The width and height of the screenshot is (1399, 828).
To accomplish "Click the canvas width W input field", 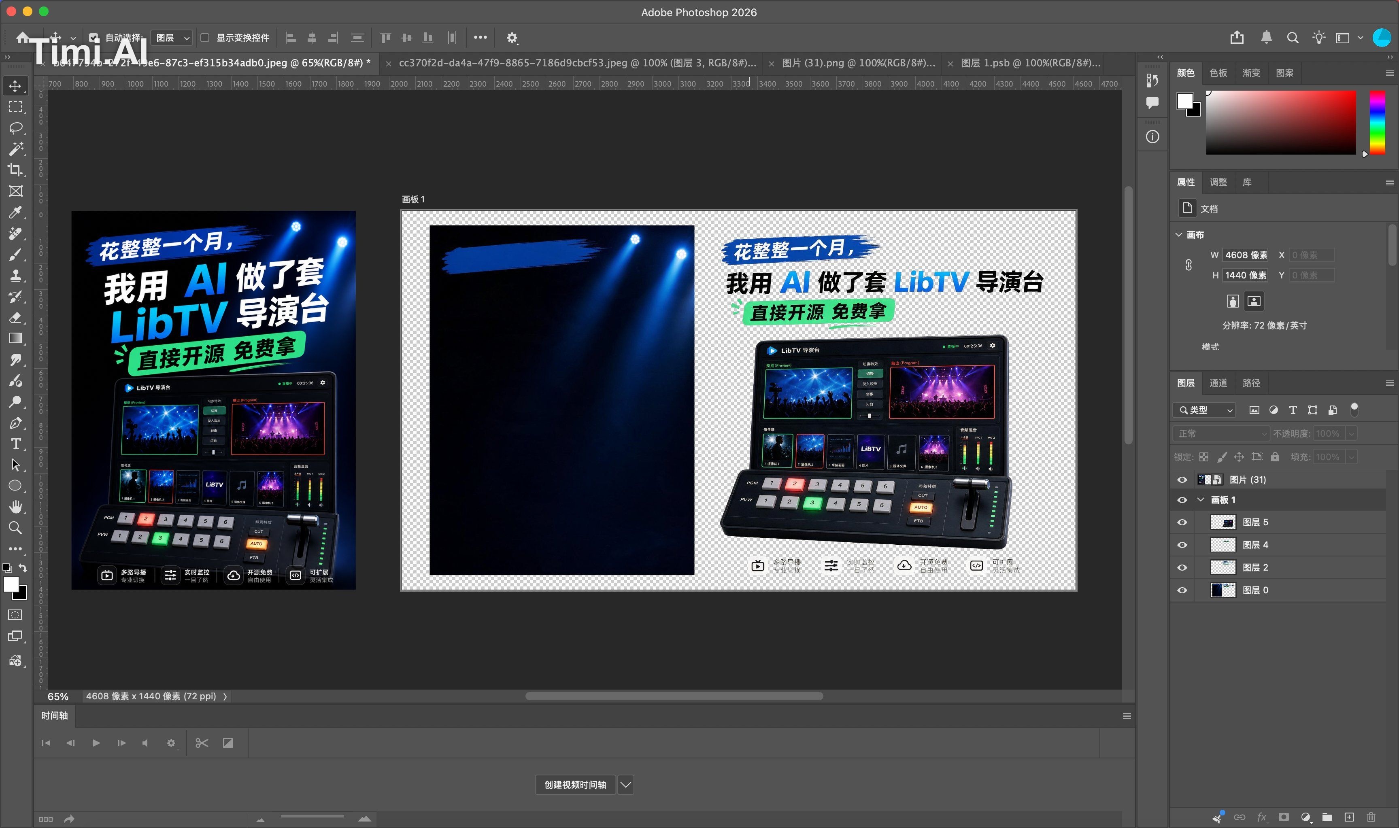I will (1246, 255).
